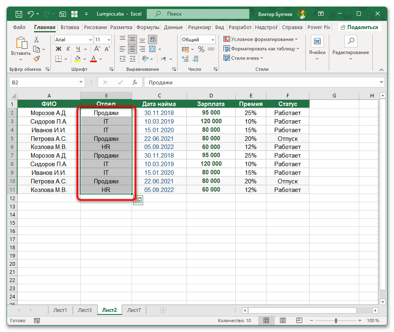Zoom in with plus button

click(360, 321)
